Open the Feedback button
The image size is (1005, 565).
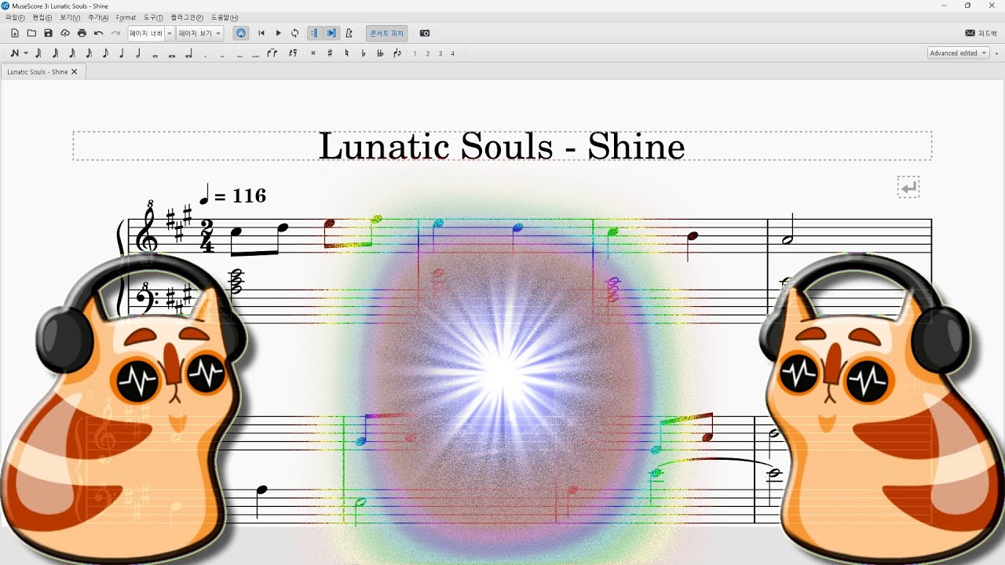click(981, 33)
